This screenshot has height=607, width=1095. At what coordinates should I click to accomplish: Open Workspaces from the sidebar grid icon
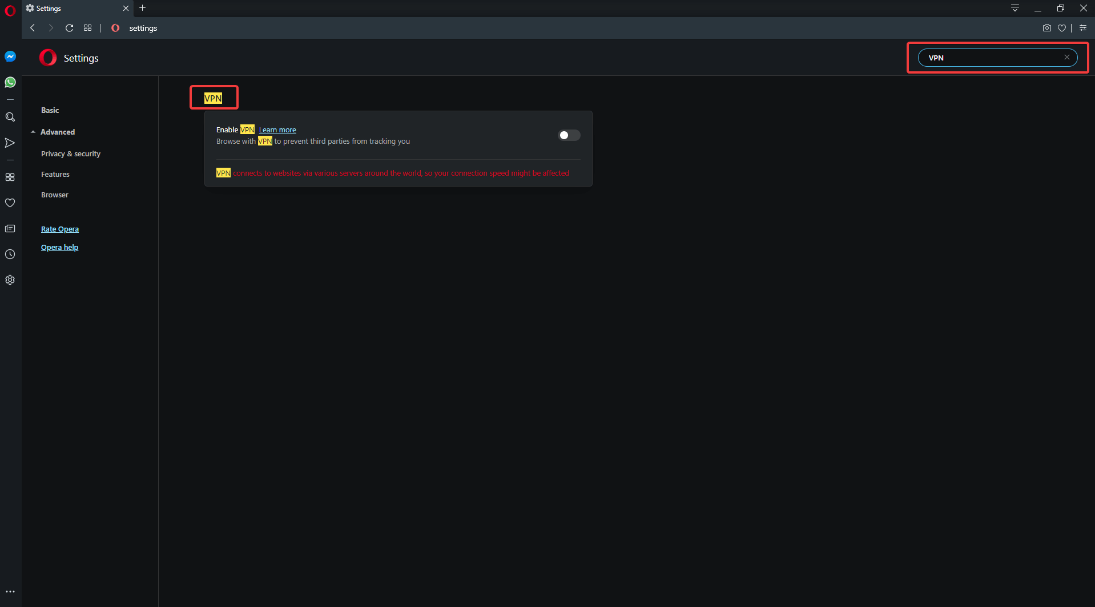pos(10,177)
